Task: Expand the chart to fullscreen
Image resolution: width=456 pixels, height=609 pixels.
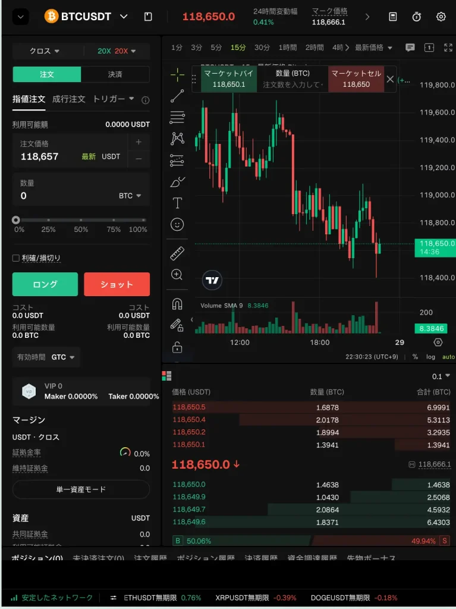Action: click(448, 48)
